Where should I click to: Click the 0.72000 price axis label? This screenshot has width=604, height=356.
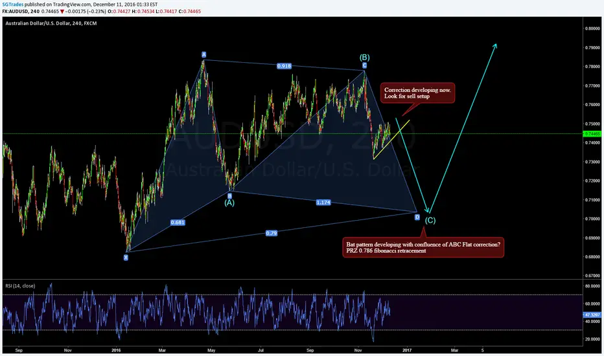593,181
